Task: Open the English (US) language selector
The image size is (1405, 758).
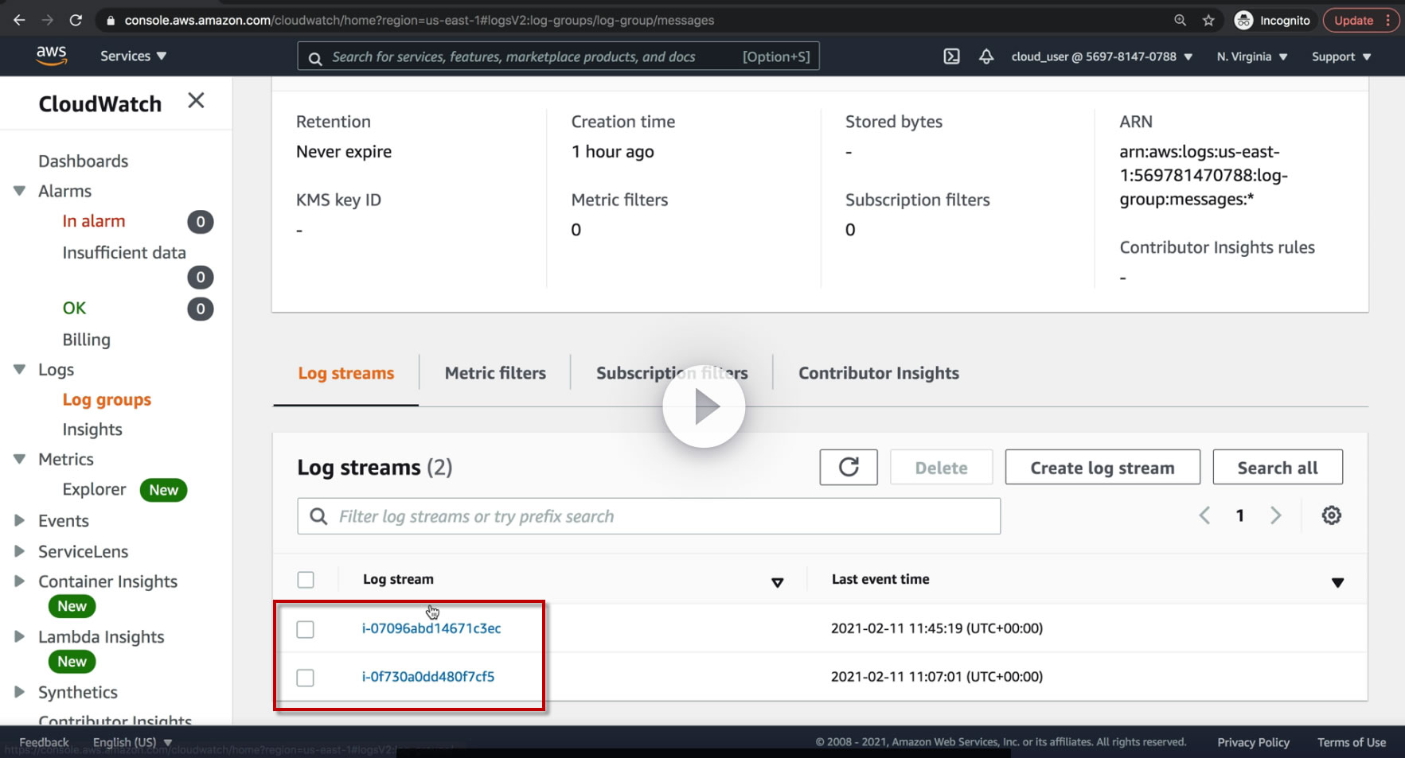Action: pyautogui.click(x=132, y=742)
